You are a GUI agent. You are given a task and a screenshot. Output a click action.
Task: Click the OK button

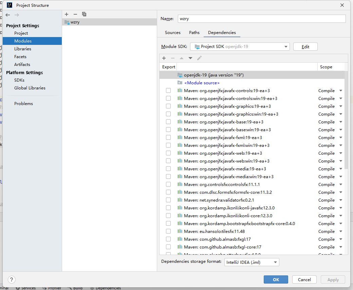coord(276,279)
